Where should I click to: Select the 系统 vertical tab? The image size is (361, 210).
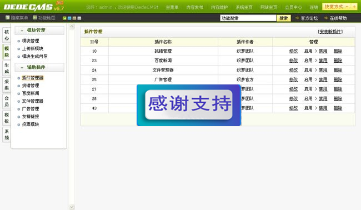7,134
